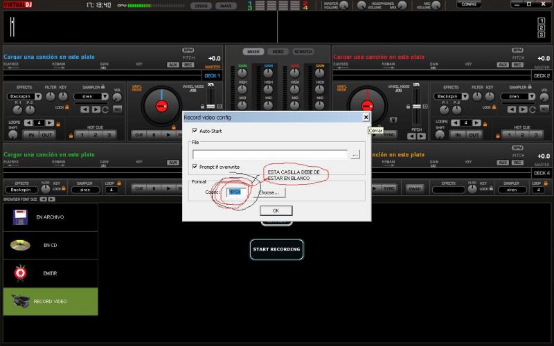This screenshot has height=346, width=554.
Task: Click Deck 2 pitch bend left arrow
Action: pos(411,136)
